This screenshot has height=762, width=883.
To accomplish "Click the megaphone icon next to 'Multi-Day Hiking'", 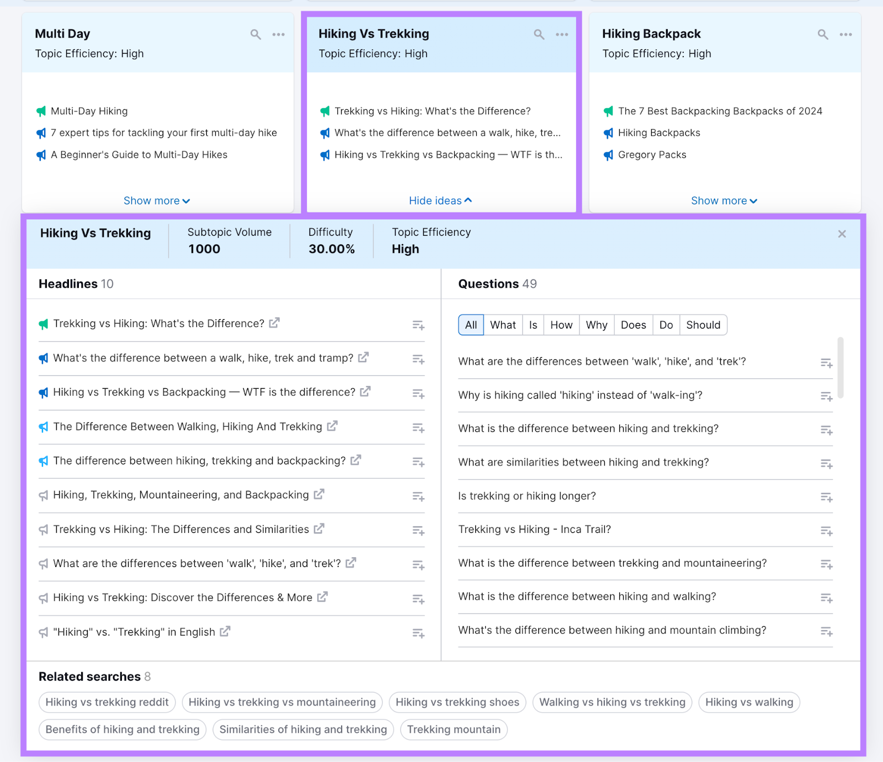I will [41, 110].
